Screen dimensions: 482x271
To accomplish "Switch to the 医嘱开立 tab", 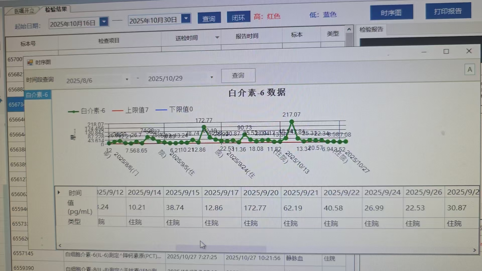I will [24, 11].
